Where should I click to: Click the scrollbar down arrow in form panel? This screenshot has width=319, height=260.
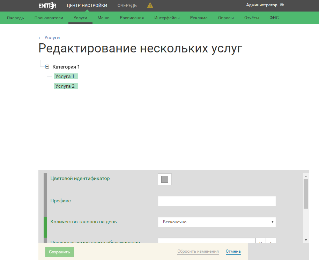point(306,240)
